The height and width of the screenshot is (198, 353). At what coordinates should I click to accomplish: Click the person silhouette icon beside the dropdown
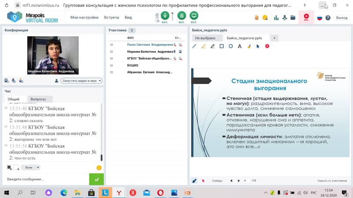click(x=56, y=81)
